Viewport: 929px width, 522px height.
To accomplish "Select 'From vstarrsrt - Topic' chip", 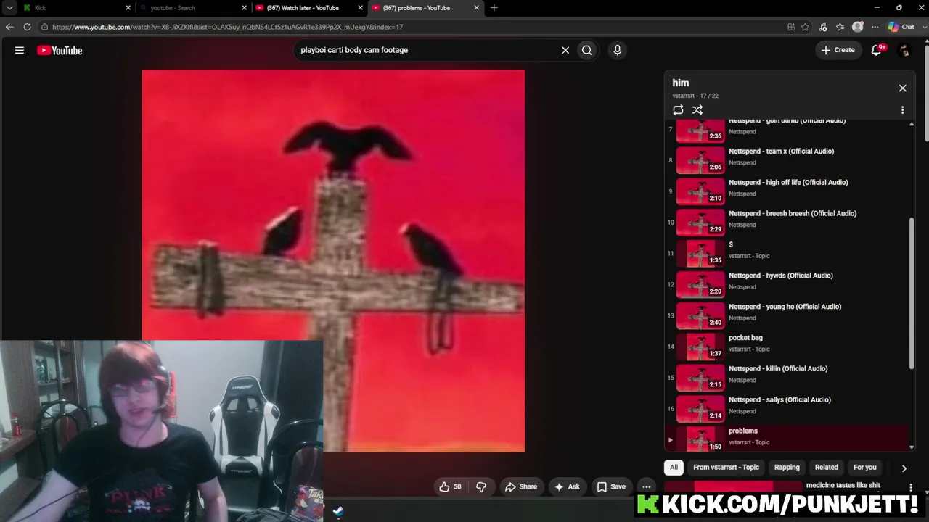I will pyautogui.click(x=726, y=468).
